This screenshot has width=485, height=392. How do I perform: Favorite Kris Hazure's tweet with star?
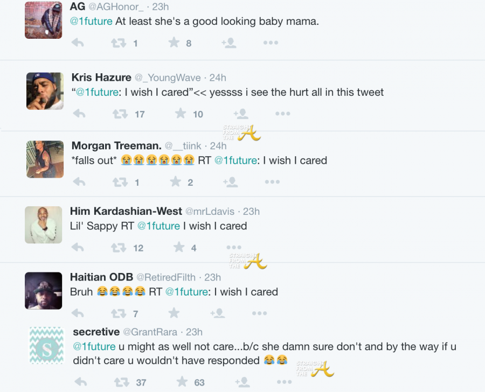click(x=181, y=114)
